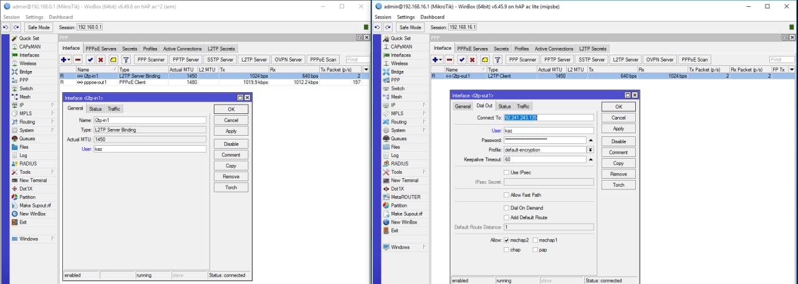Click the red minus Remove icon in left PPP window
This screenshot has width=798, height=284.
coord(78,60)
